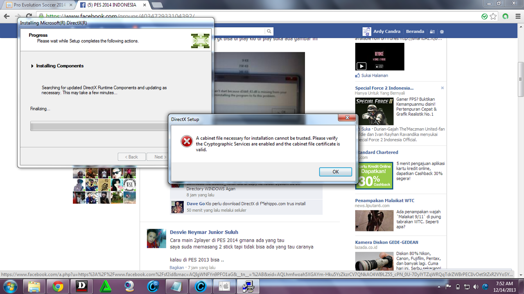Click the Chrome taskbar icon
This screenshot has width=524, height=294.
pos(58,286)
